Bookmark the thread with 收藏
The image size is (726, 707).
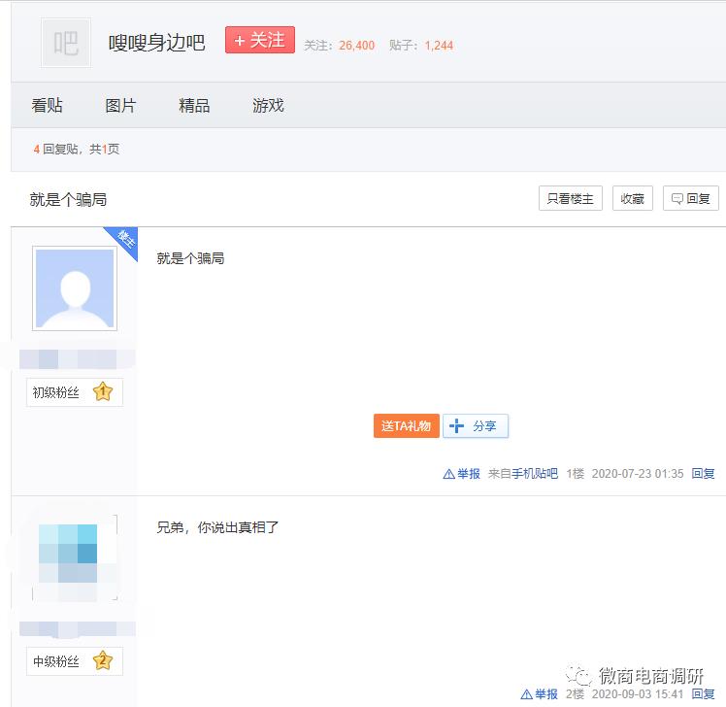(x=633, y=198)
